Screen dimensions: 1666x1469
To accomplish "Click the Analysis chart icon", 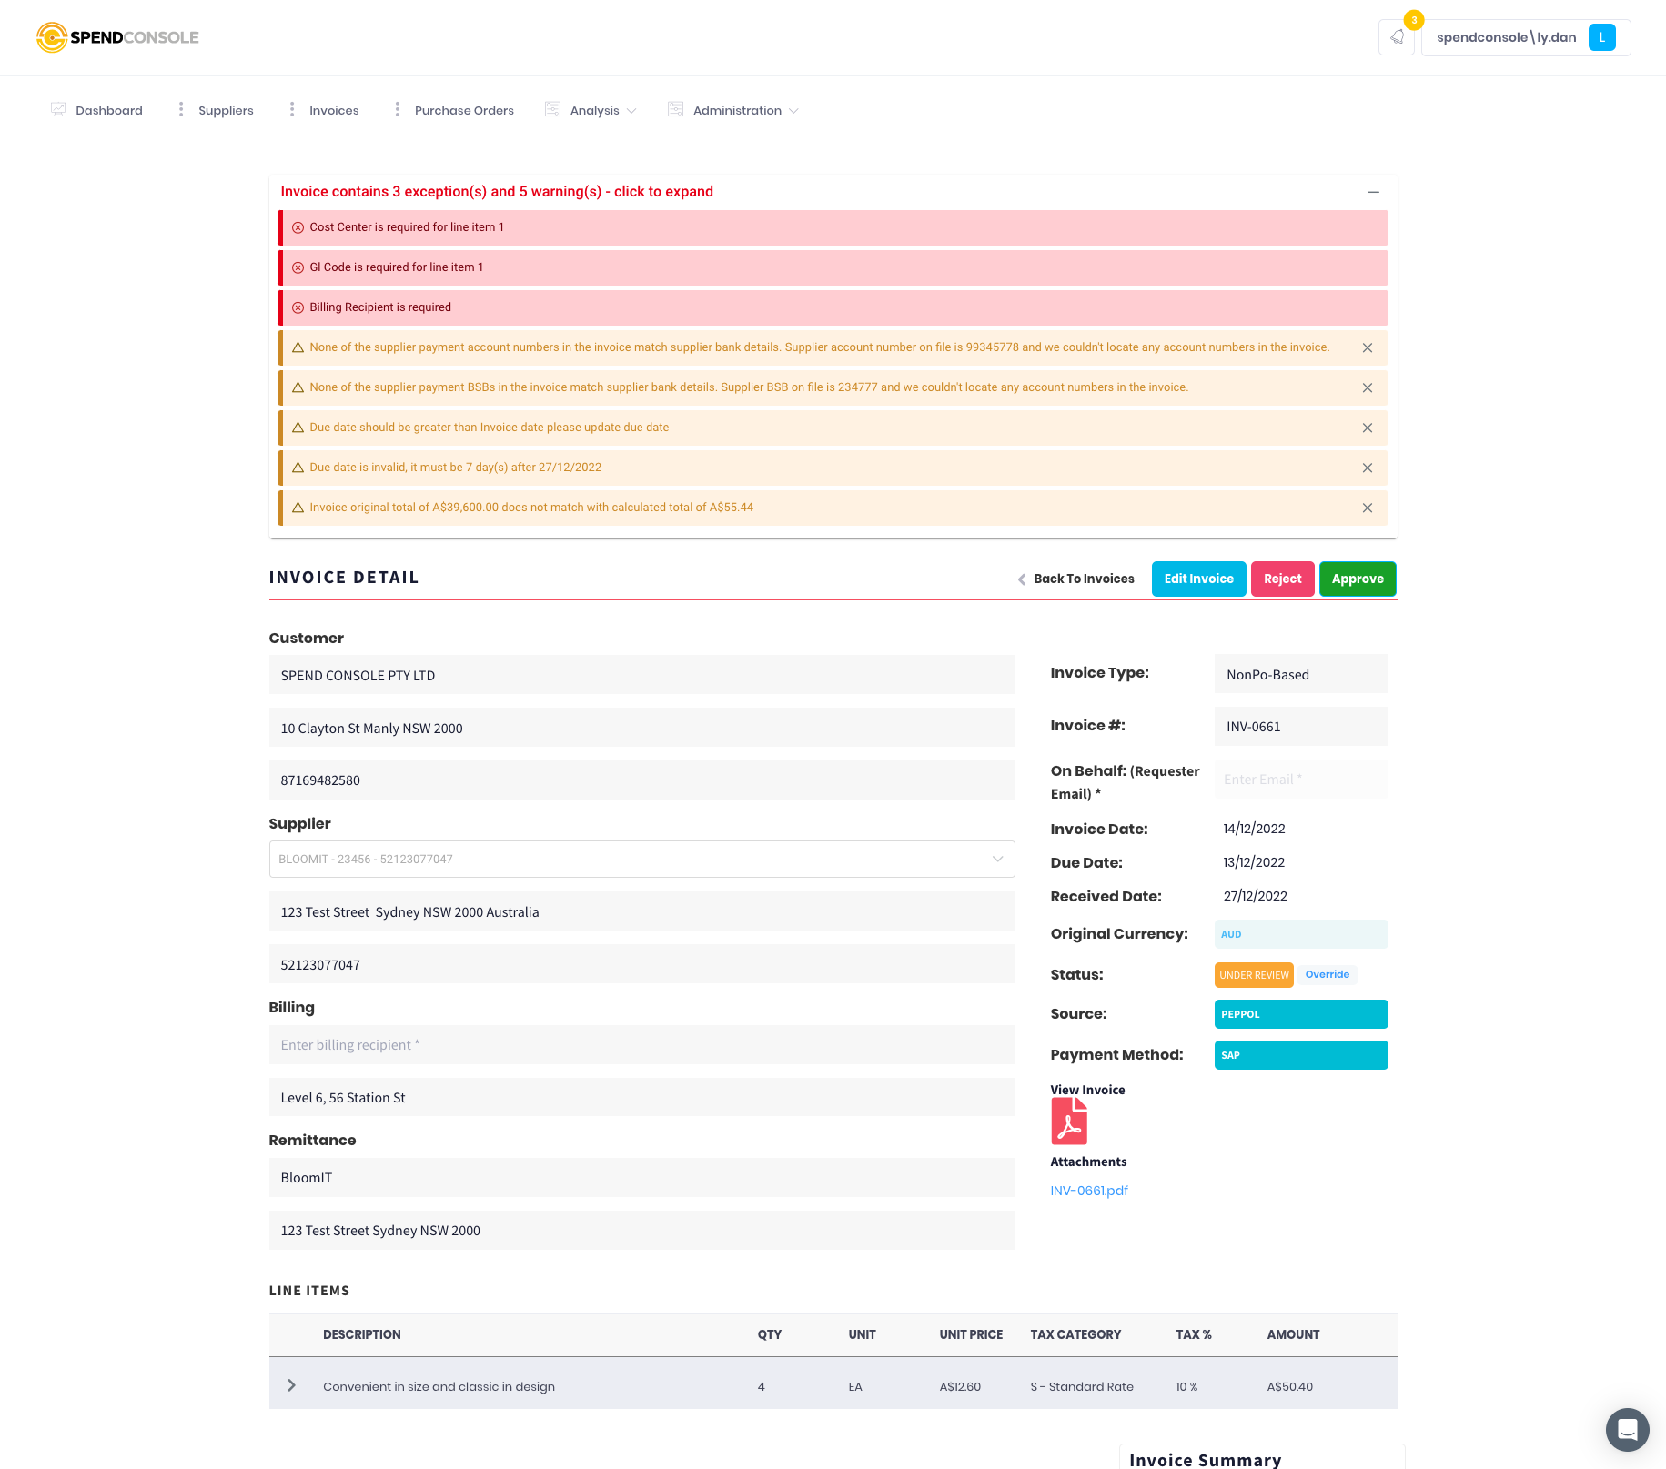I will [x=552, y=108].
